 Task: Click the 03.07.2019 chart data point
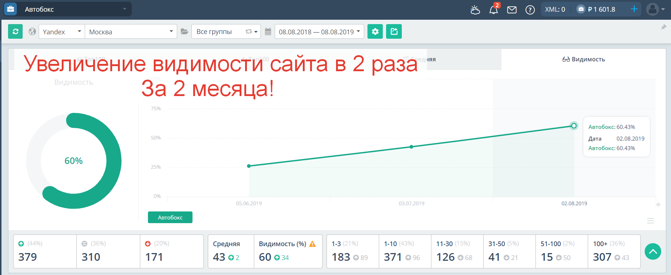point(411,147)
